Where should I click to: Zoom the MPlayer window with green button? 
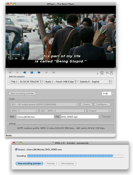14,4
